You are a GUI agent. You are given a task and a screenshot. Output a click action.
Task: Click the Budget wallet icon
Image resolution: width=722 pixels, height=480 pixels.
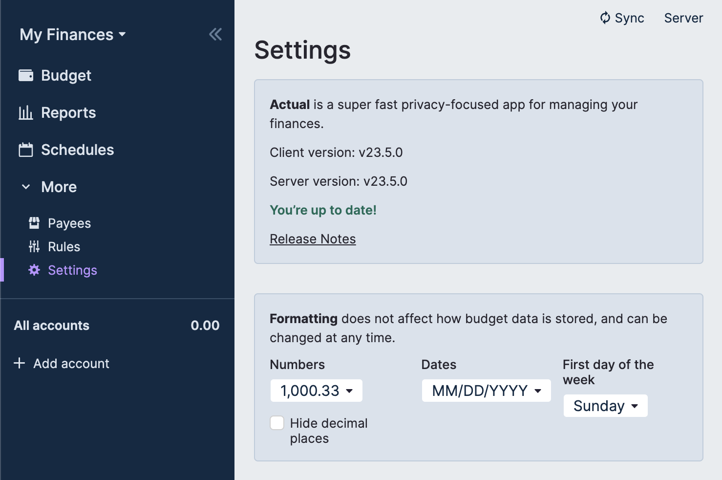(x=26, y=75)
